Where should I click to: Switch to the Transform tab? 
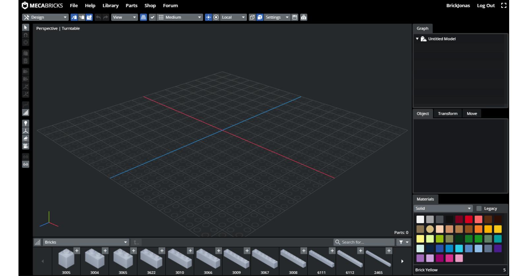click(x=447, y=114)
